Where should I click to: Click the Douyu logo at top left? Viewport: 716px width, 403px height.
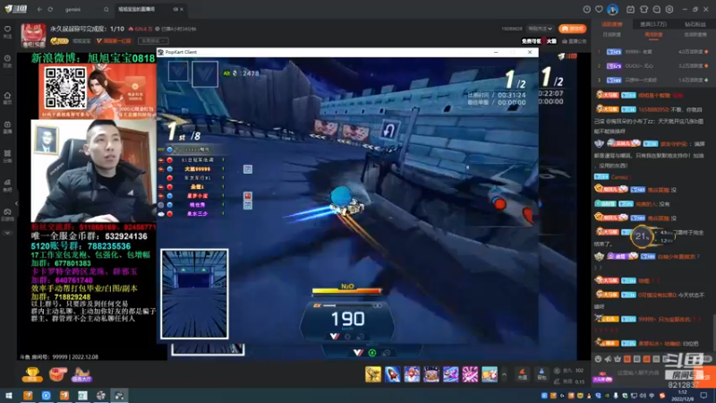15,9
